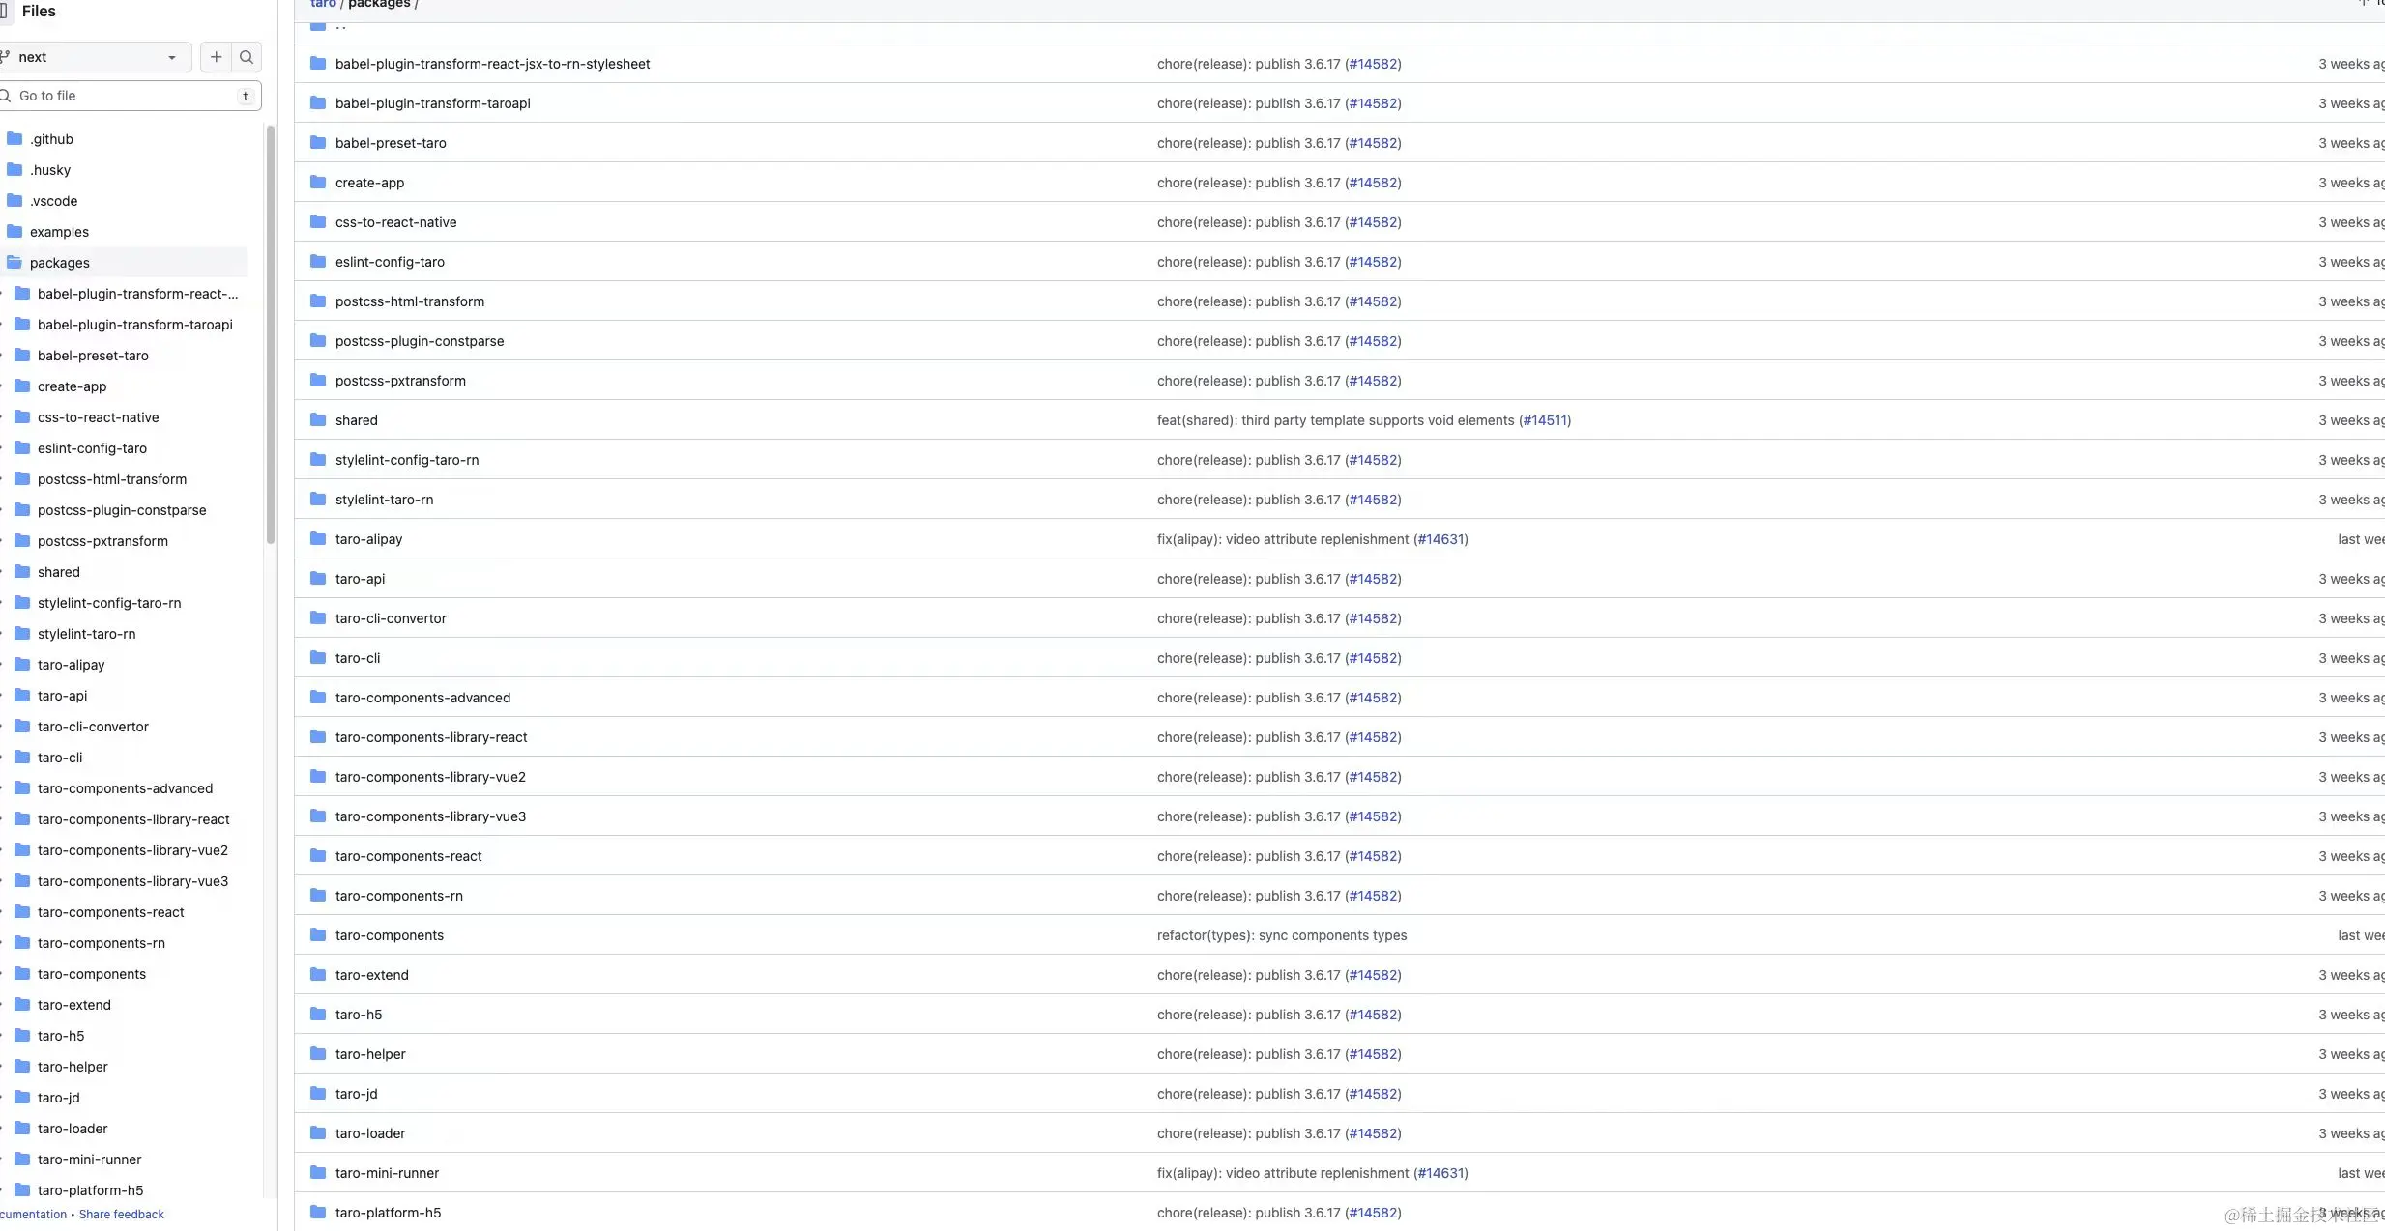Expand taro-alipay in the sidebar tree
Screen dimensions: 2385x1231
point(2,665)
